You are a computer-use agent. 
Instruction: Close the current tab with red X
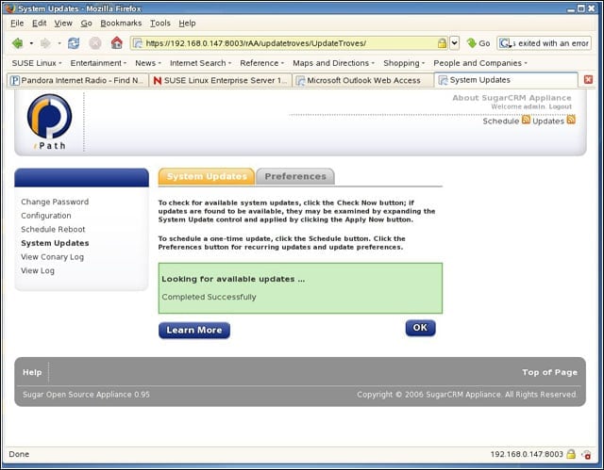tap(588, 79)
